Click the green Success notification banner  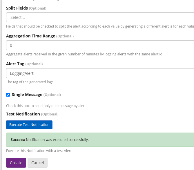[100, 140]
